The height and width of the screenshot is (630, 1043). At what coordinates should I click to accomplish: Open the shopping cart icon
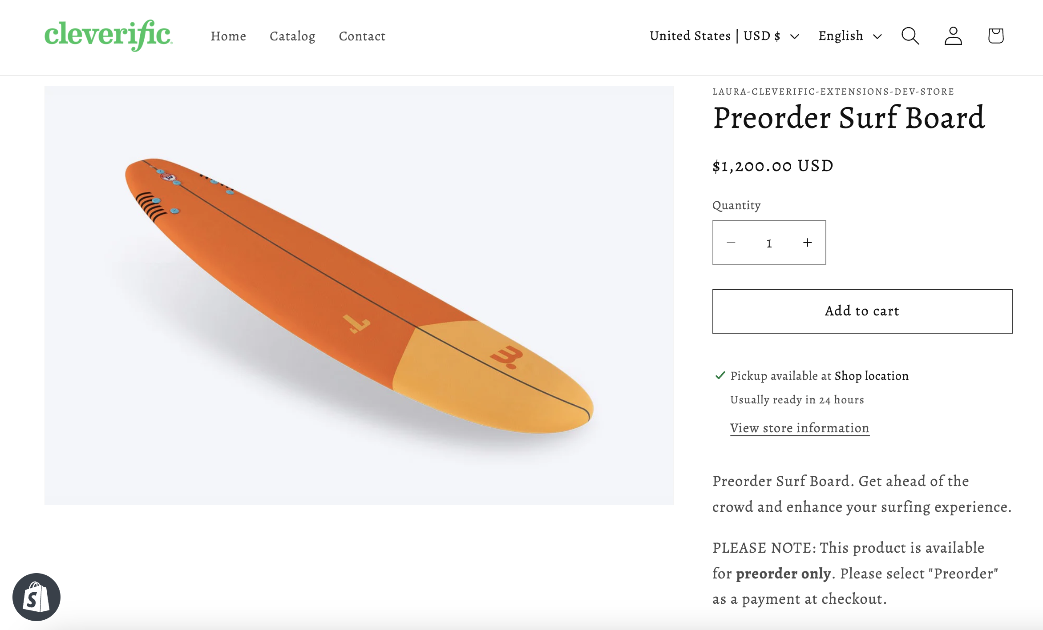(996, 36)
